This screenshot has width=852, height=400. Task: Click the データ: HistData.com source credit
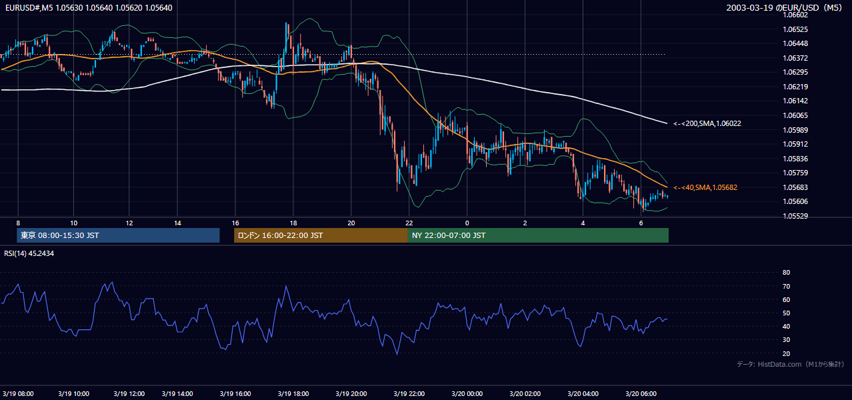791,364
